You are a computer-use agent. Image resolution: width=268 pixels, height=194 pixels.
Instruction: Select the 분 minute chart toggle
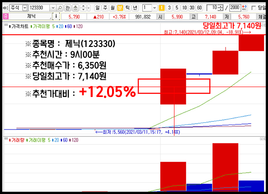pos(120,8)
